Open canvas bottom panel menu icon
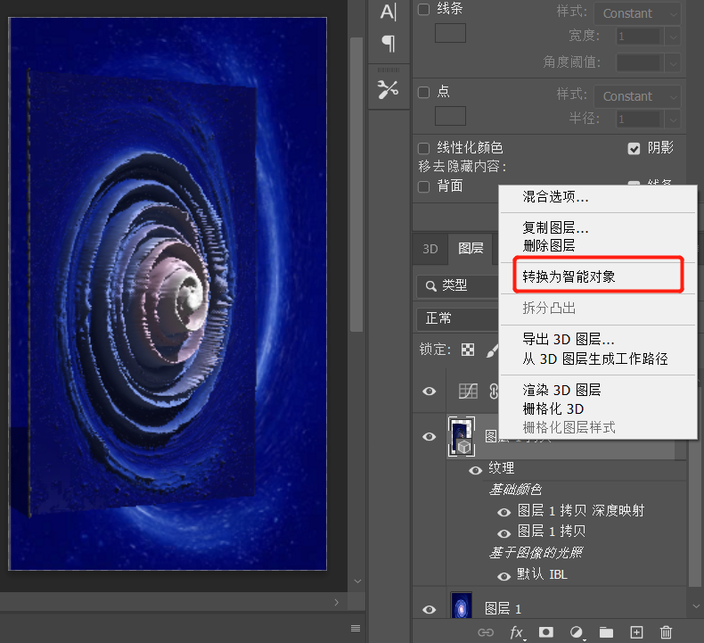 coord(356,628)
